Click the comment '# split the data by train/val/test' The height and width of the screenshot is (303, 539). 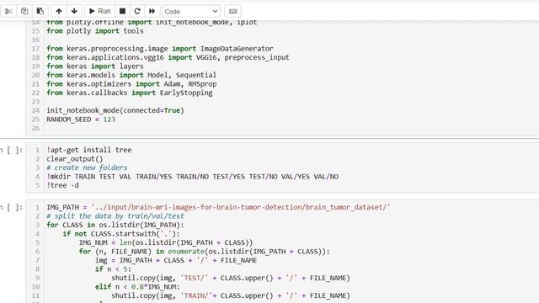point(115,216)
